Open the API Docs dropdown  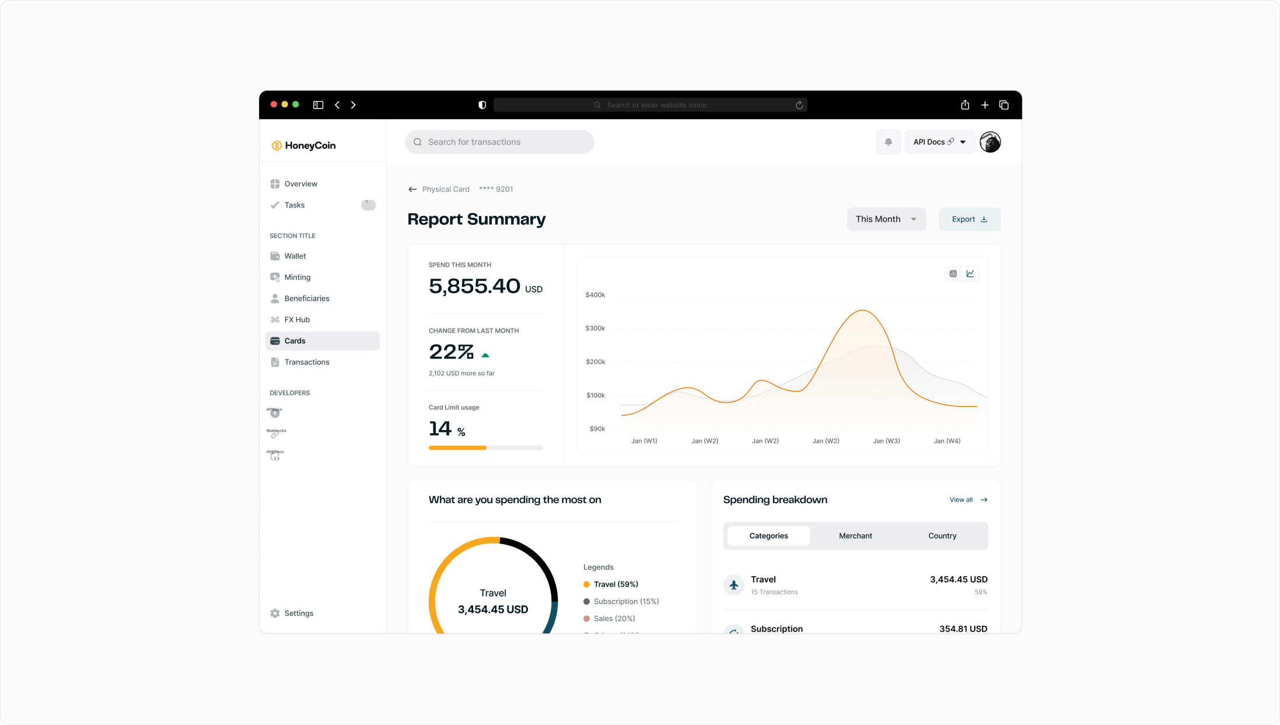(x=939, y=142)
